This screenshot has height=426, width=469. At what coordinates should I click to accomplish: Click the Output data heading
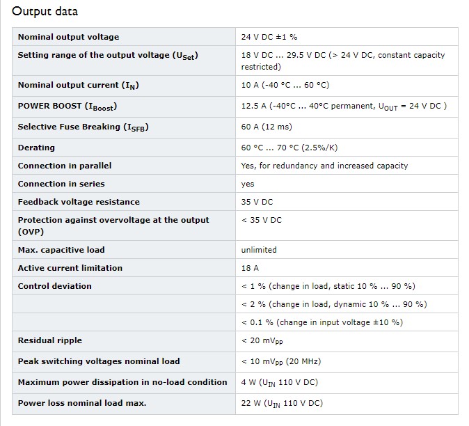[x=45, y=11]
